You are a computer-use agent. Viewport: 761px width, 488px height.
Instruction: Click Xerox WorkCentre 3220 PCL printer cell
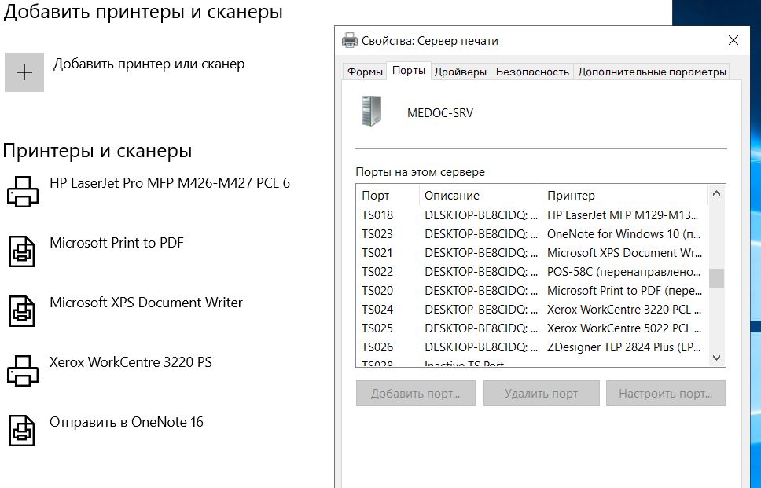624,310
